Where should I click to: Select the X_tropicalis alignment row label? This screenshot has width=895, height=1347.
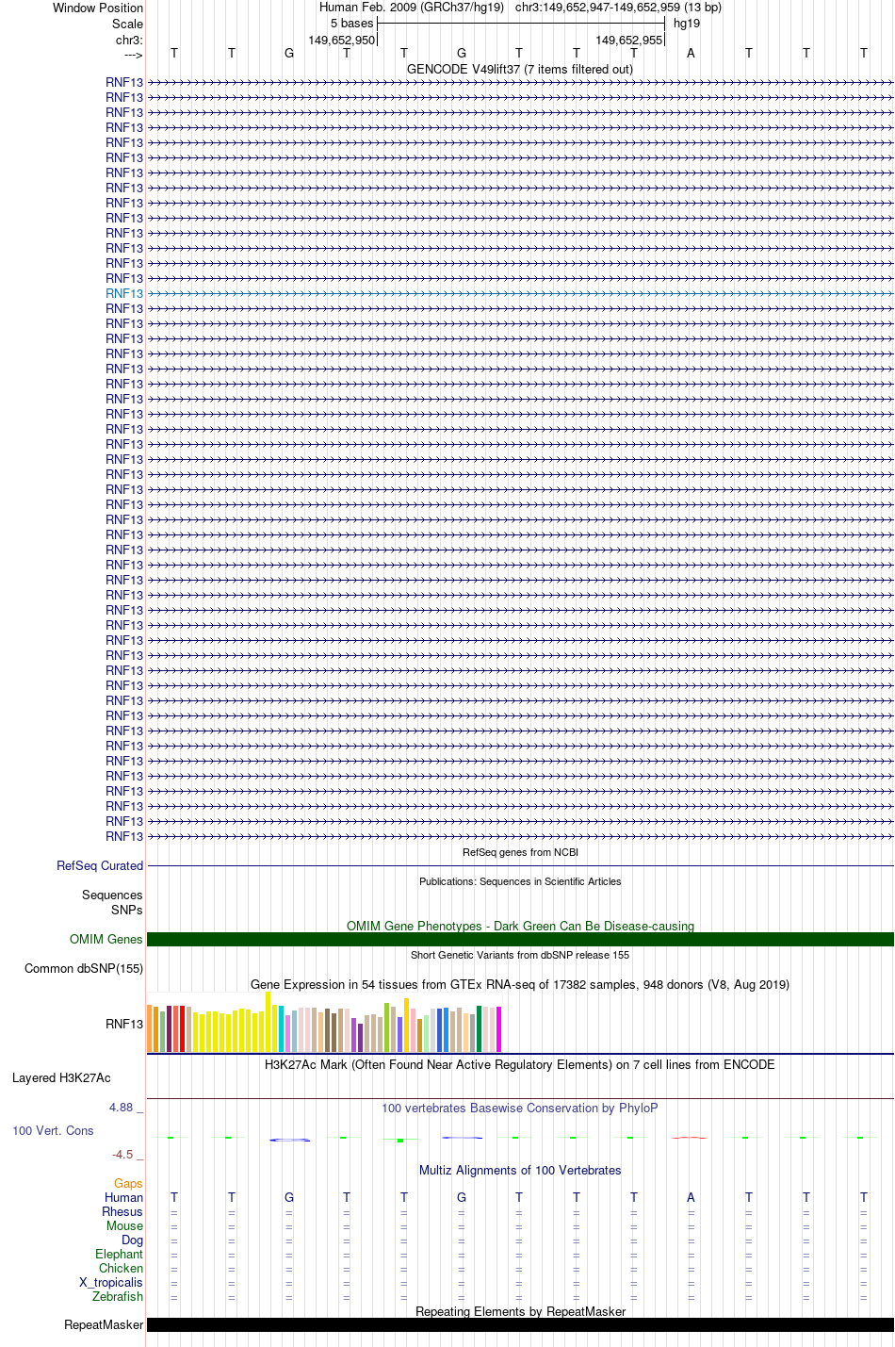click(x=111, y=1282)
